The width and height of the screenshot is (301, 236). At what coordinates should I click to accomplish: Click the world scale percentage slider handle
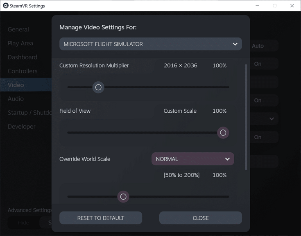[x=123, y=197]
